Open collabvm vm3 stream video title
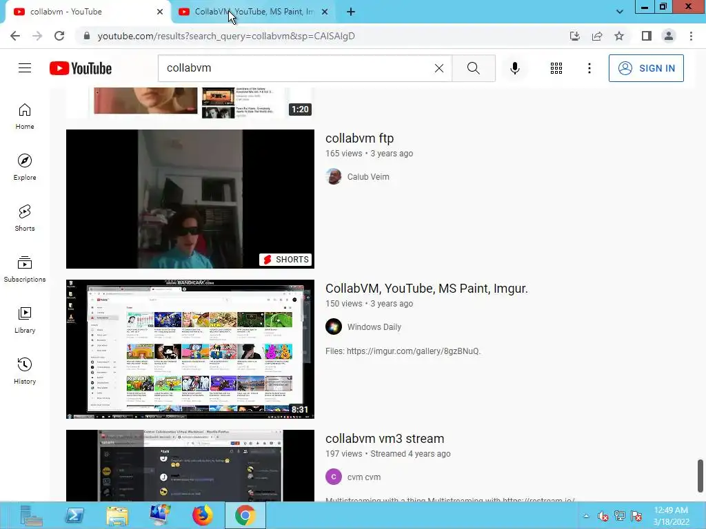Screen dimensions: 706x529 [385, 439]
